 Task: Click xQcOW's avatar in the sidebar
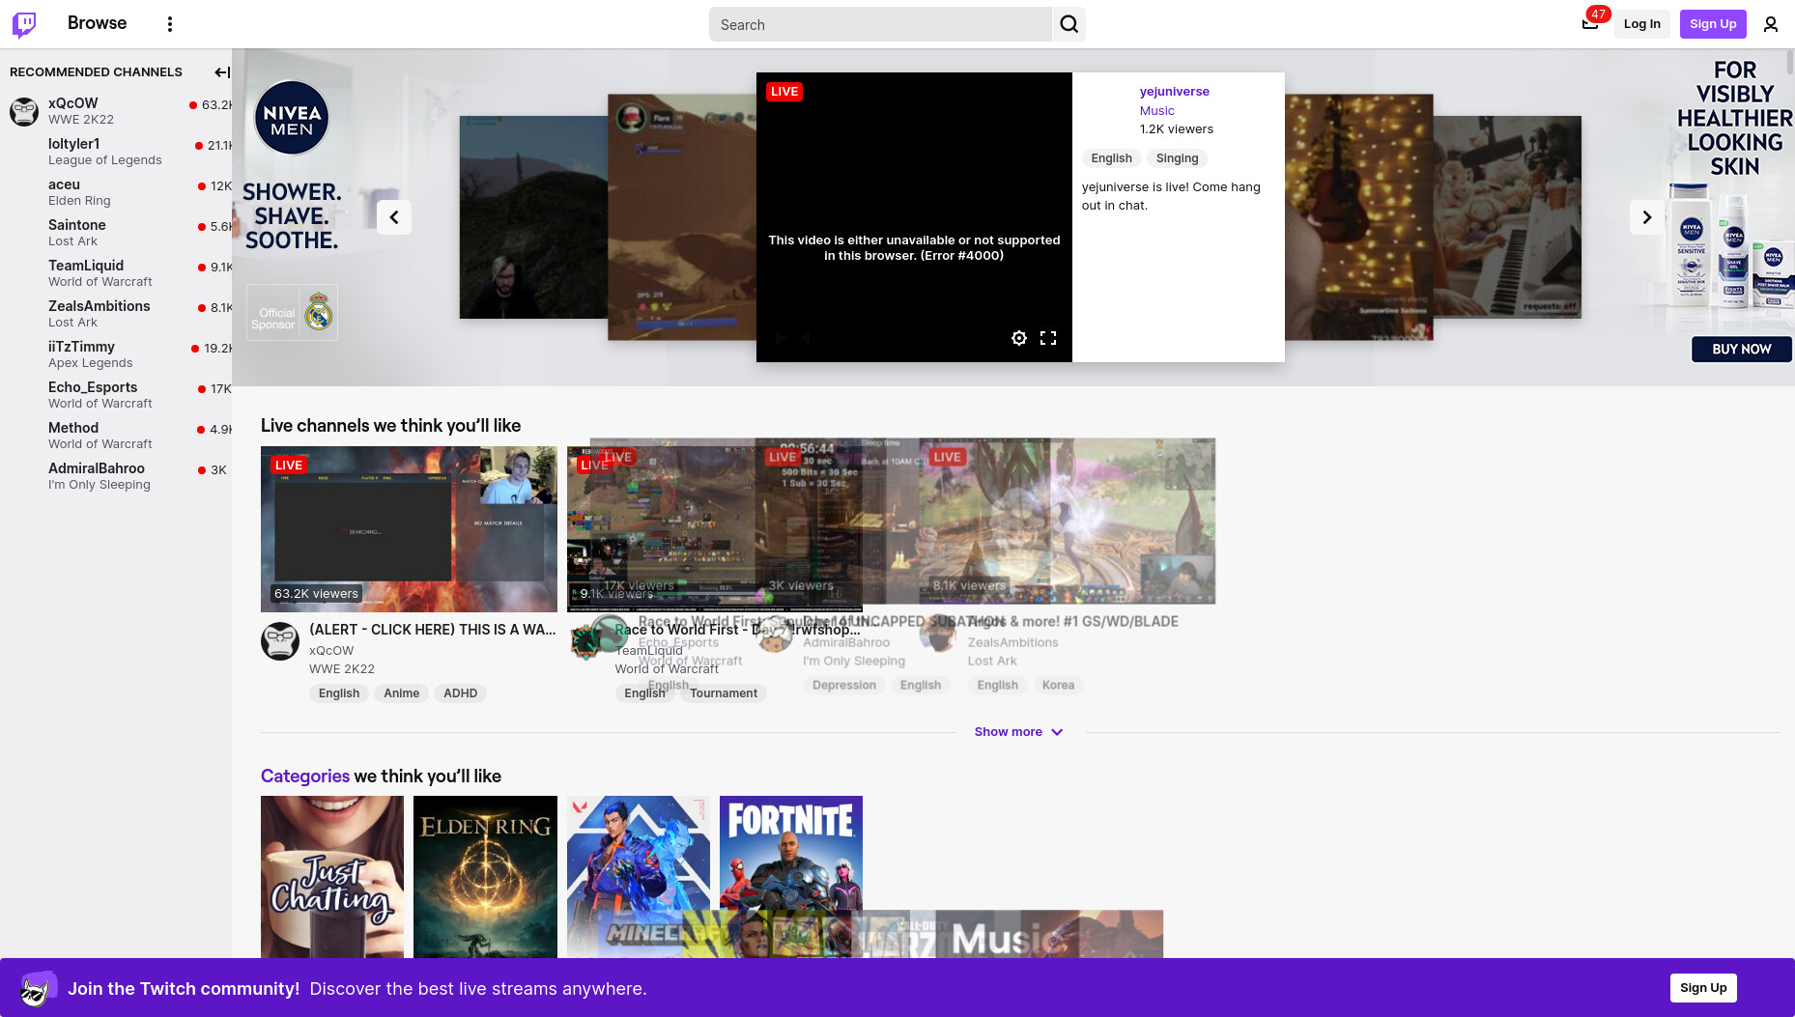click(x=24, y=111)
